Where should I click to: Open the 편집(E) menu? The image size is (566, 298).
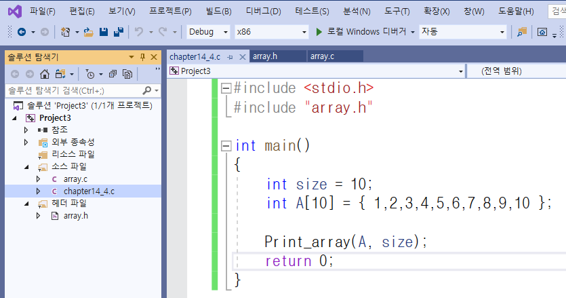point(82,12)
